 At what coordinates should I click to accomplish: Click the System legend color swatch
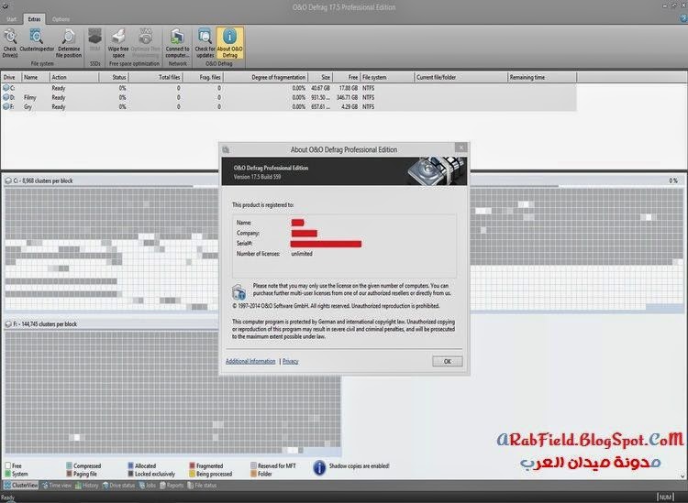8,474
